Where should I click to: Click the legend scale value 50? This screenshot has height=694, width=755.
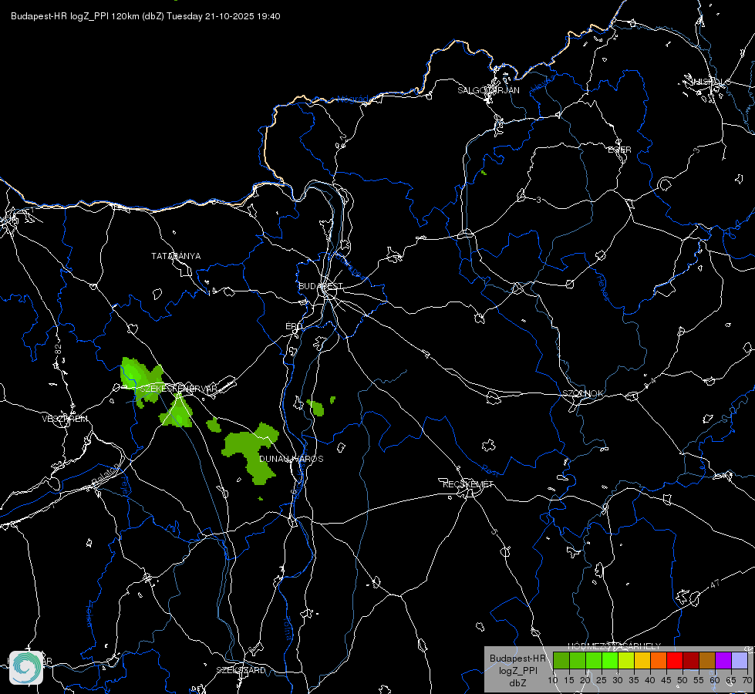tap(683, 680)
